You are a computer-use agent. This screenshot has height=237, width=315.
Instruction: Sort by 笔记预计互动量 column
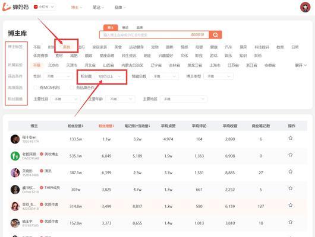pyautogui.click(x=137, y=126)
